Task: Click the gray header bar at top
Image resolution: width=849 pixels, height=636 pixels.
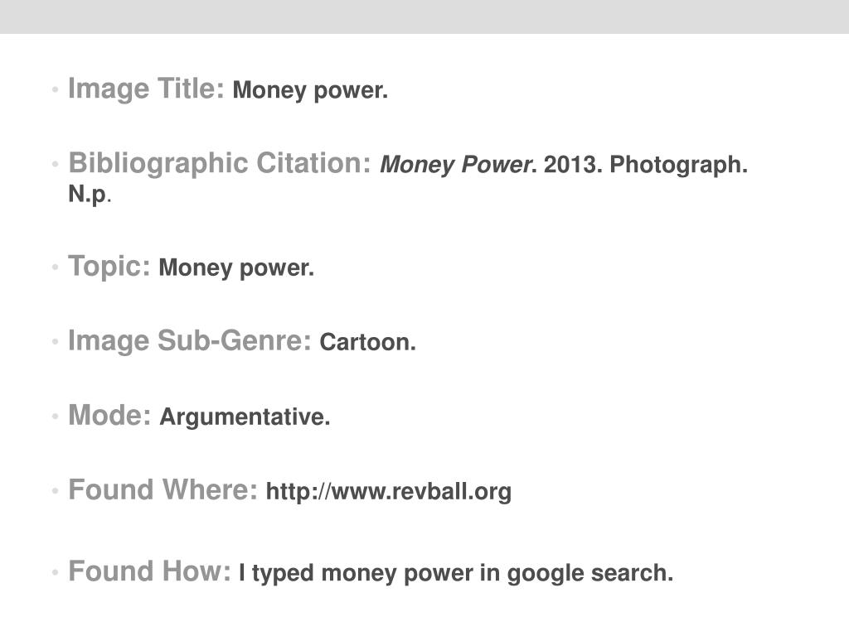Action: click(x=424, y=17)
